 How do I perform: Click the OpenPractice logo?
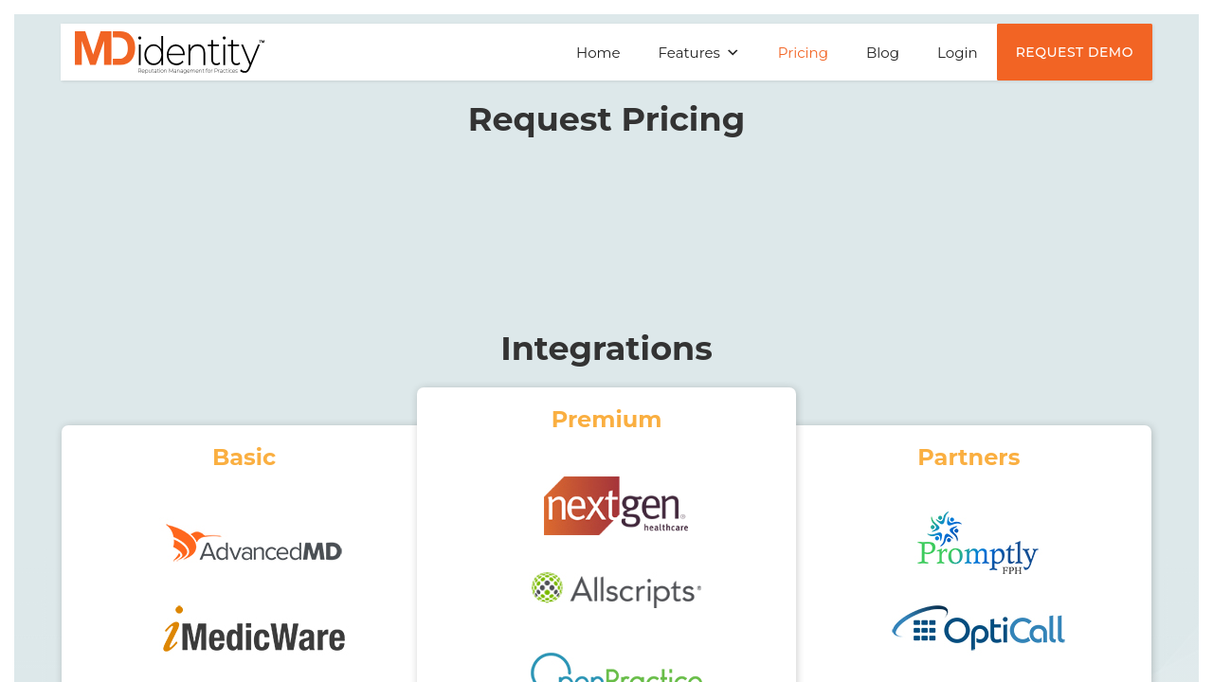pos(616,668)
